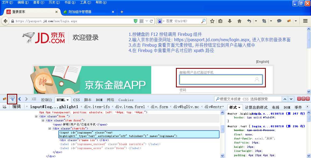Switch to the Cookies Firebug tab
Viewport: 311px width, 158px height.
pyautogui.click(x=126, y=100)
